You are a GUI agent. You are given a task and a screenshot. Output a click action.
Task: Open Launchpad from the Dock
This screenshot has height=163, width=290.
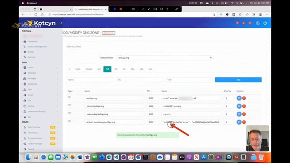tap(36, 157)
